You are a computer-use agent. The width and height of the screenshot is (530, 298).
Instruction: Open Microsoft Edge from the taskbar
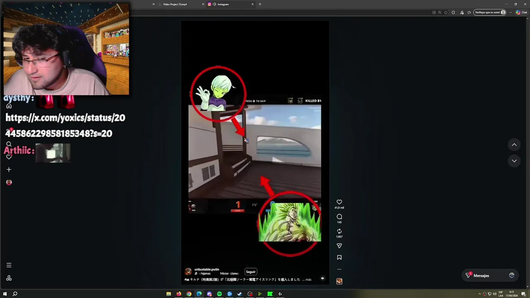[x=199, y=294]
